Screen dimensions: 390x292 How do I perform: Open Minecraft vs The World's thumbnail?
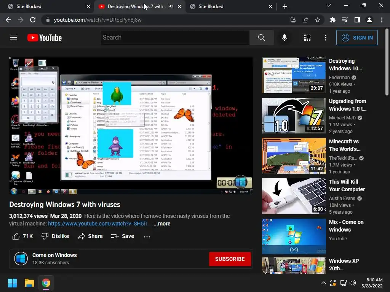pyautogui.click(x=294, y=156)
